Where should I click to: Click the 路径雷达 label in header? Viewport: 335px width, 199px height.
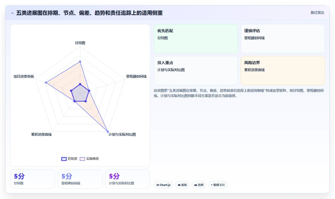317,13
